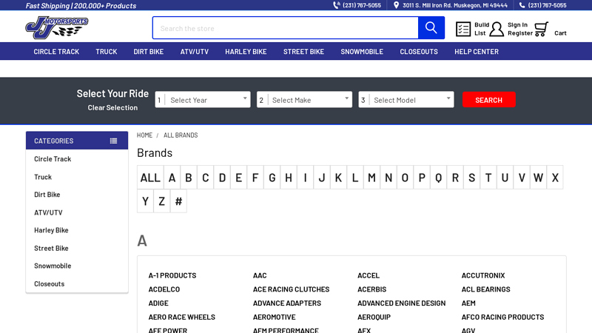Open AEROMOTIVE brand page

[x=274, y=317]
